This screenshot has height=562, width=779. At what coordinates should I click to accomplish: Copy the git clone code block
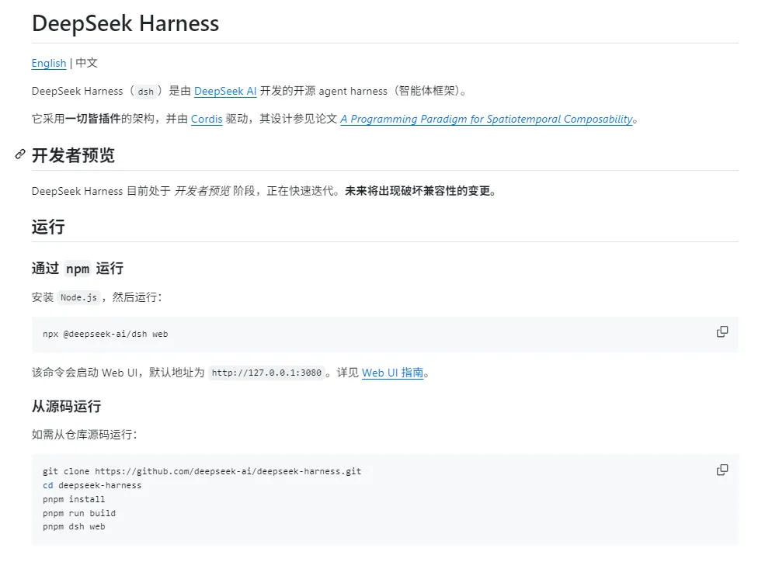click(722, 470)
